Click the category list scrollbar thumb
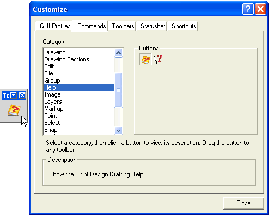Image resolution: width=269 pixels, height=215 pixels. click(x=119, y=90)
